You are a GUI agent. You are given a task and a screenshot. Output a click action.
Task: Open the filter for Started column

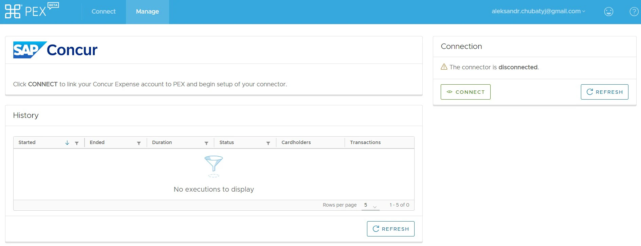click(x=77, y=143)
